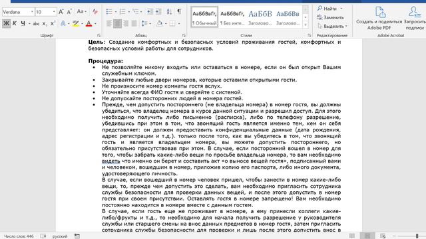Toggle bold formatting (Ж)
Screen dimensions: 426x239
click(6, 24)
